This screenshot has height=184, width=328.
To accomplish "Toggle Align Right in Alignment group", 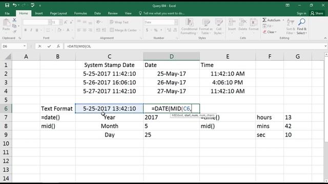I will click(90, 30).
